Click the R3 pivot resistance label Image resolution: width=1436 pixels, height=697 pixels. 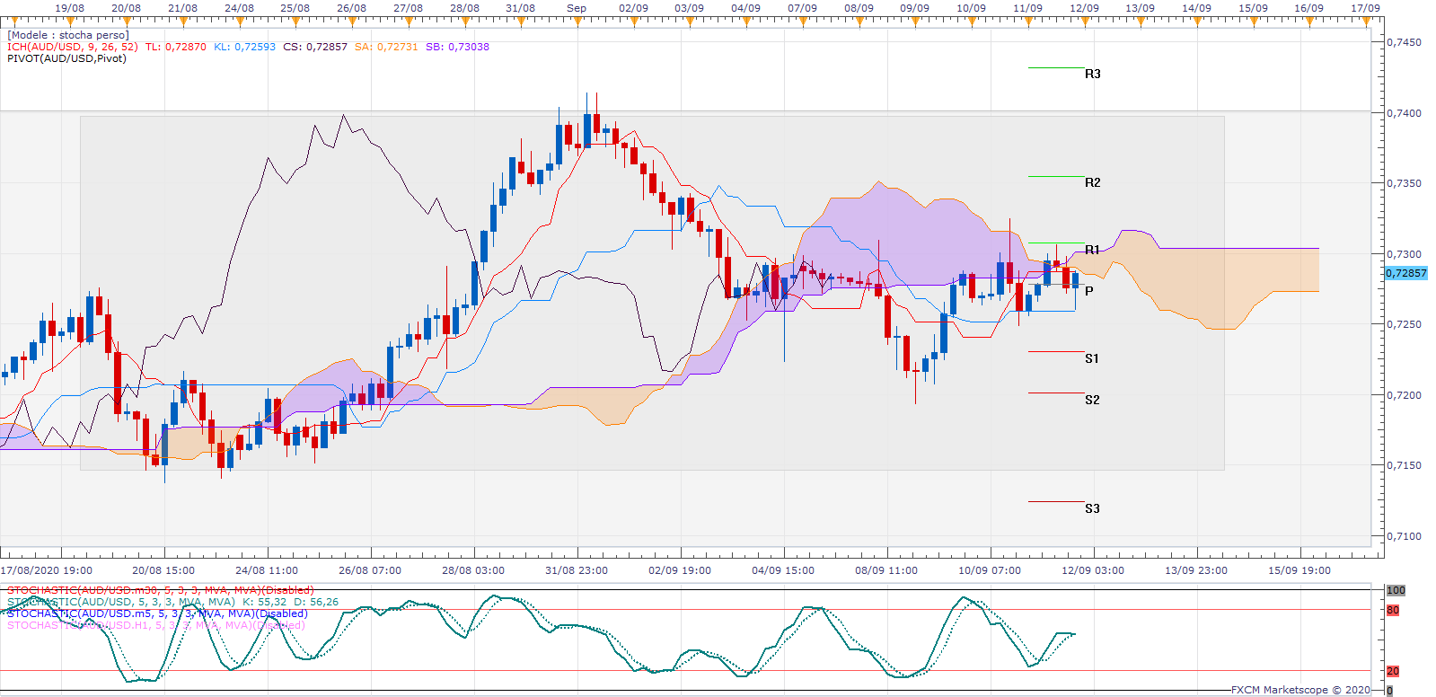1092,74
